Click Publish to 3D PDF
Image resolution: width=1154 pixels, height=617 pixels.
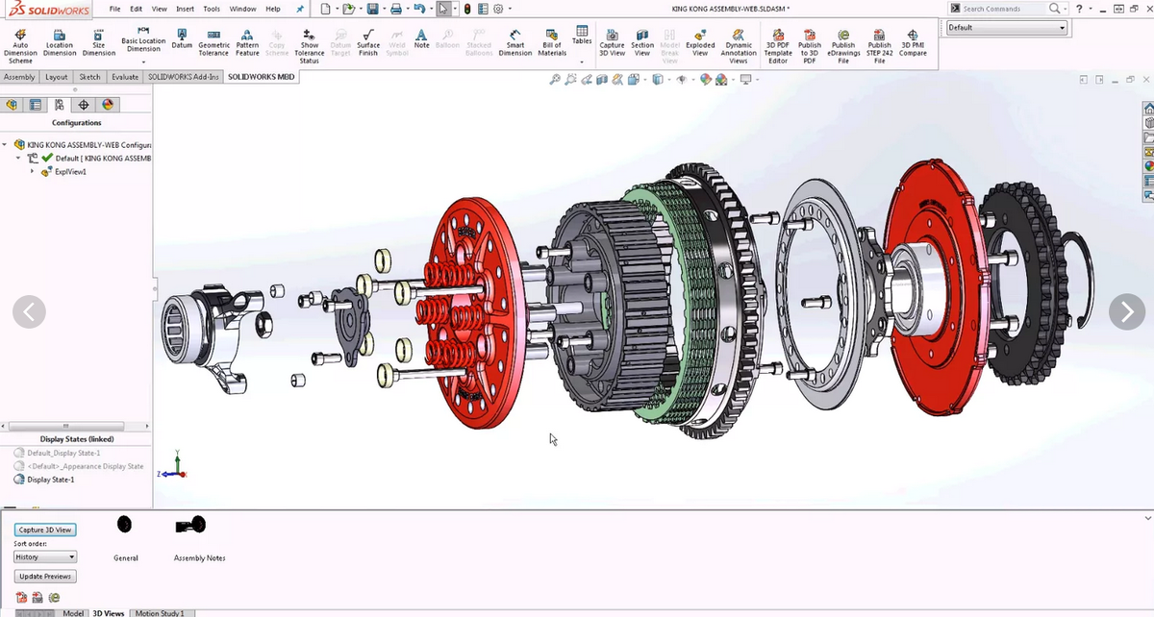point(810,46)
